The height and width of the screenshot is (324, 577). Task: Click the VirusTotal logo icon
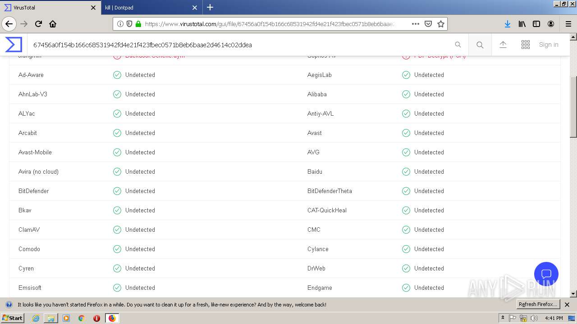14,45
